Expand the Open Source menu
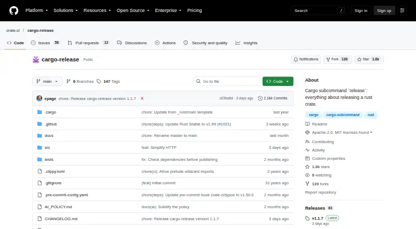The width and height of the screenshot is (416, 229). pos(133,10)
